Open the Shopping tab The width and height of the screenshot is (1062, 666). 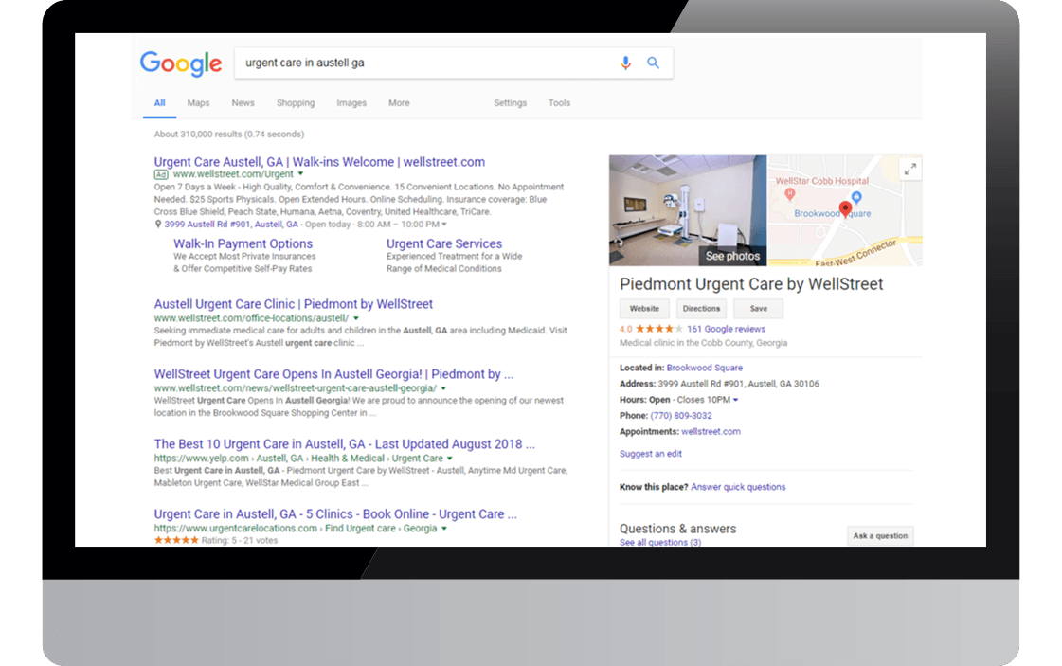pyautogui.click(x=296, y=103)
